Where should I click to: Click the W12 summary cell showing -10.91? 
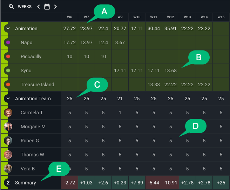point(170,183)
